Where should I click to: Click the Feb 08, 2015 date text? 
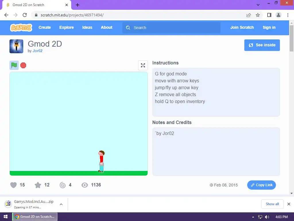pos(226,185)
